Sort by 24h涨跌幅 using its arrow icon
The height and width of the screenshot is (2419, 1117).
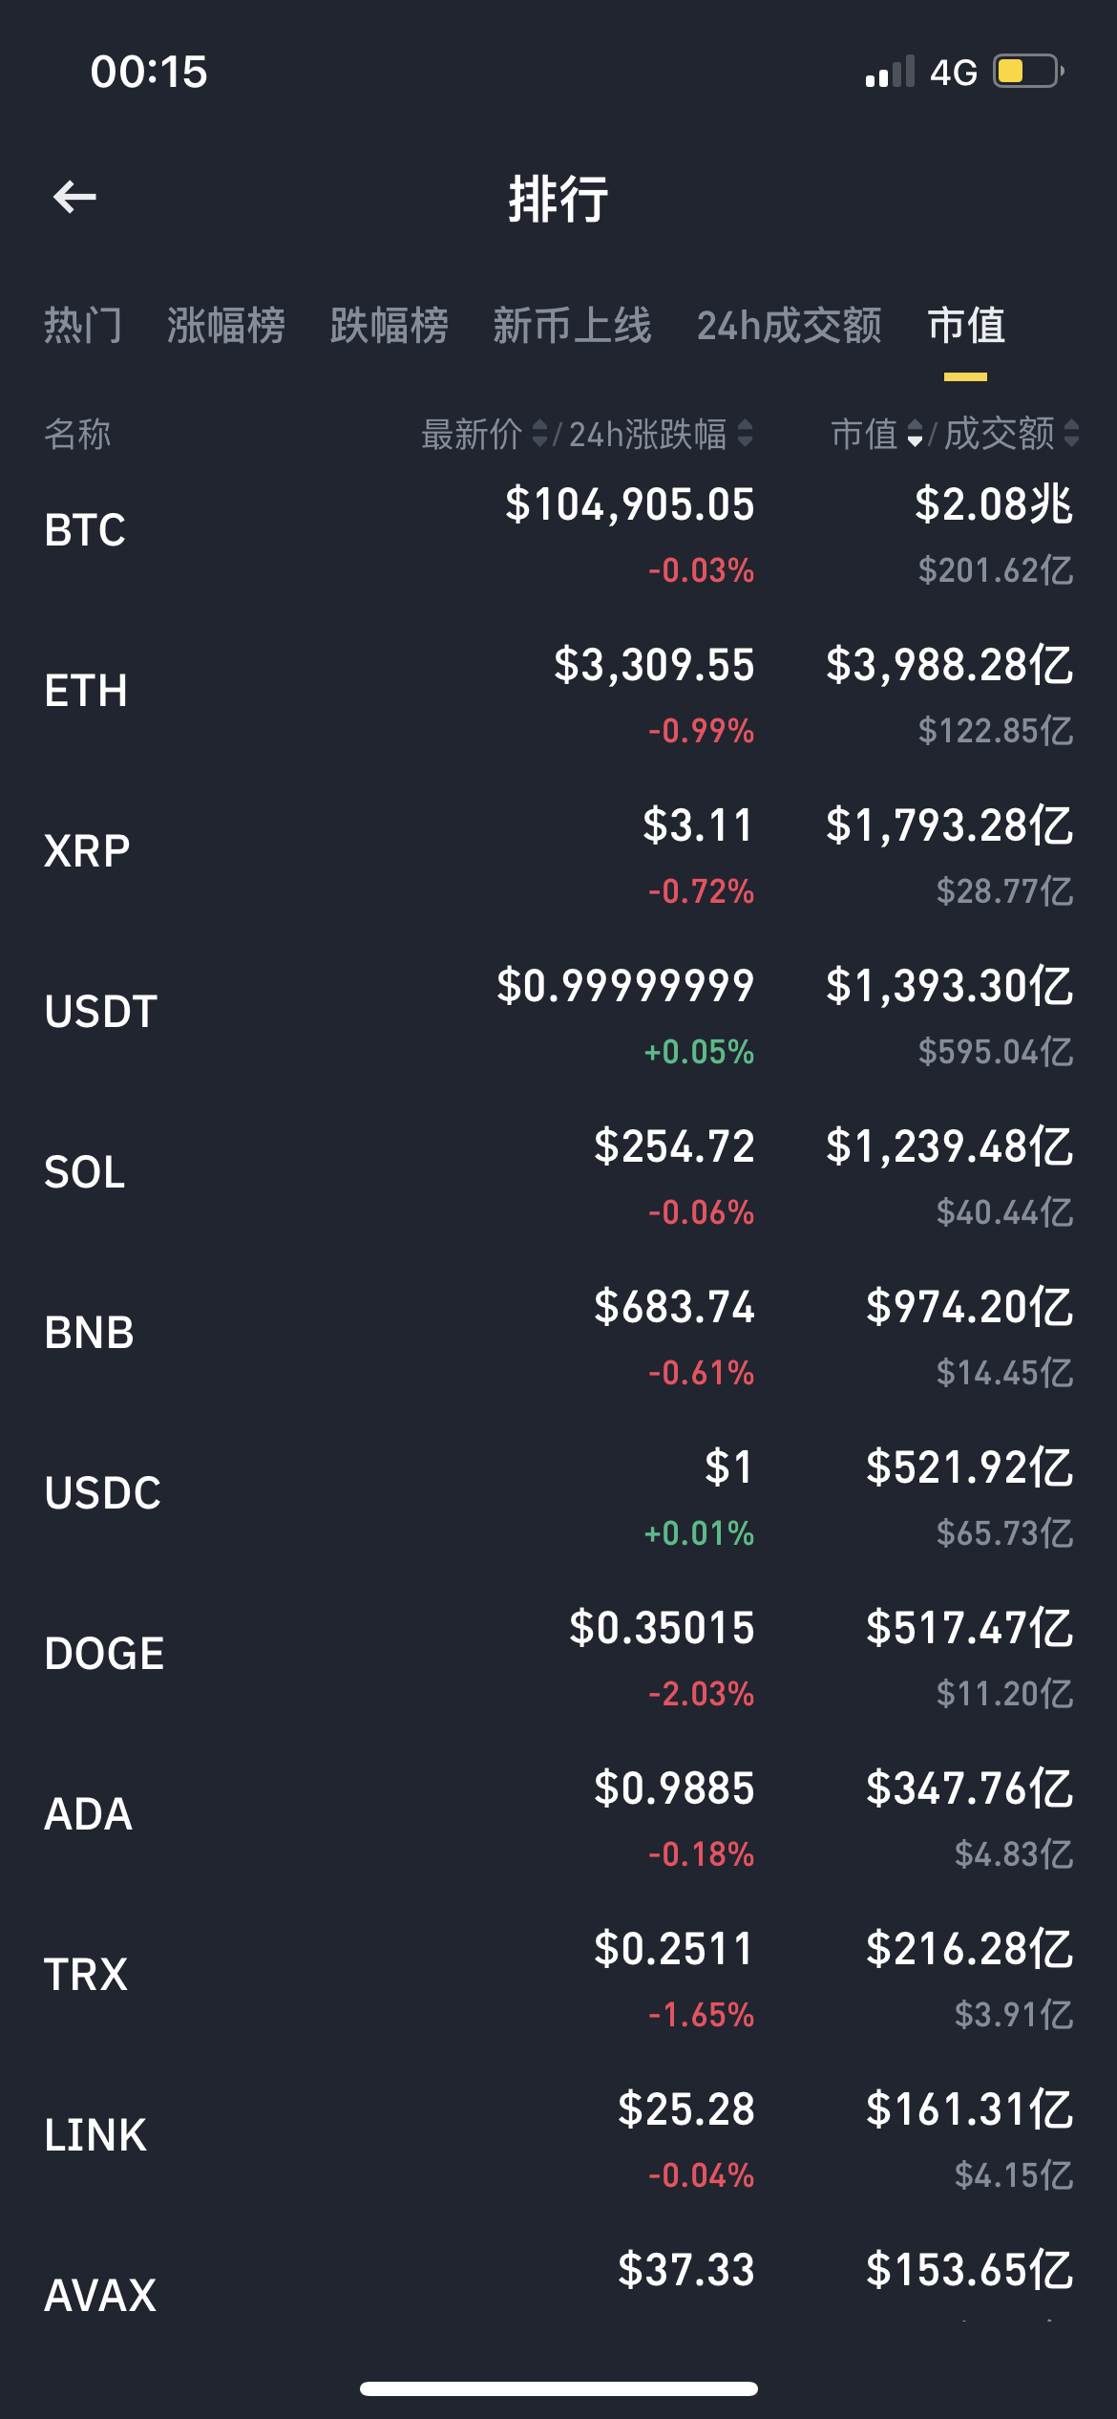(x=746, y=434)
